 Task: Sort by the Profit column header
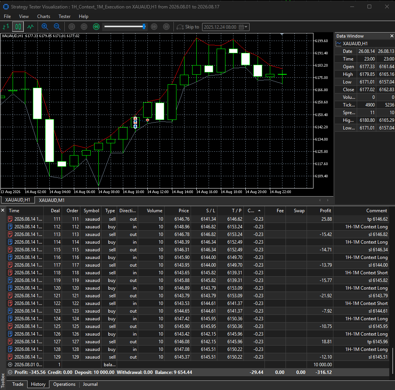(320, 211)
